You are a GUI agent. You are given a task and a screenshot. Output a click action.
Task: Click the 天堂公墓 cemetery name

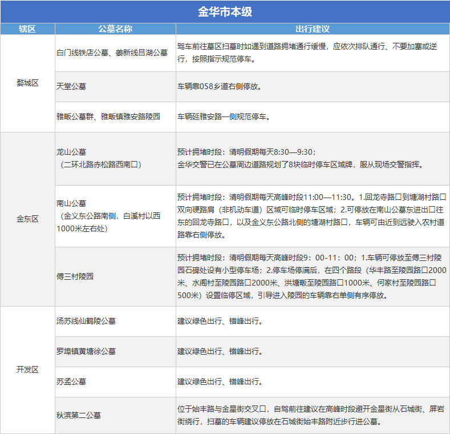(x=71, y=86)
